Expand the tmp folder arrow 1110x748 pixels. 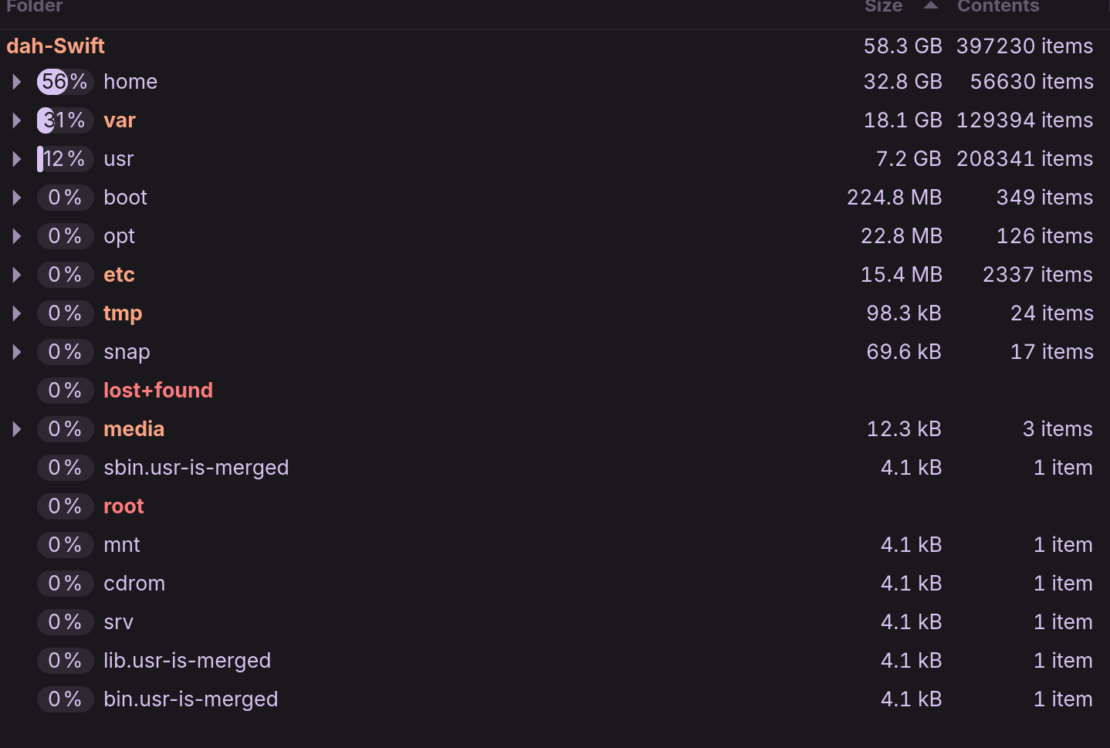point(17,313)
